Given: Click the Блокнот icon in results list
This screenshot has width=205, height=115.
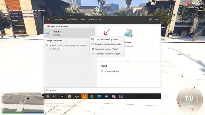Looking at the screenshot, I should point(48,33).
